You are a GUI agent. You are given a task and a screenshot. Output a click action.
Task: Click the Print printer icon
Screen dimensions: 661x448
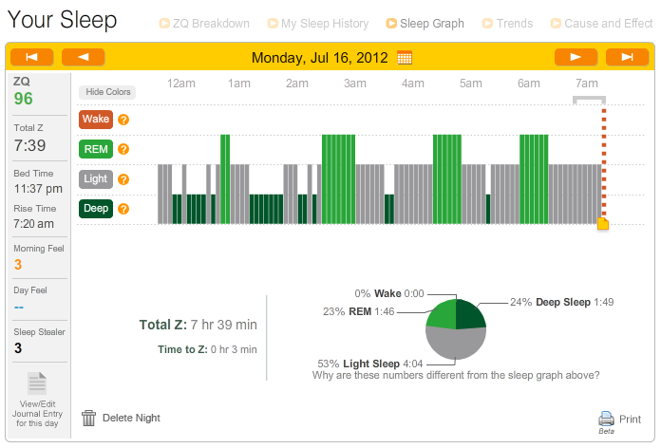[x=606, y=418]
